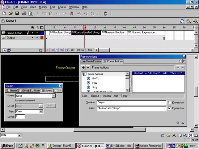199x149 pixels.
Task: Save the movie with floppy icon
Action: (17, 13)
